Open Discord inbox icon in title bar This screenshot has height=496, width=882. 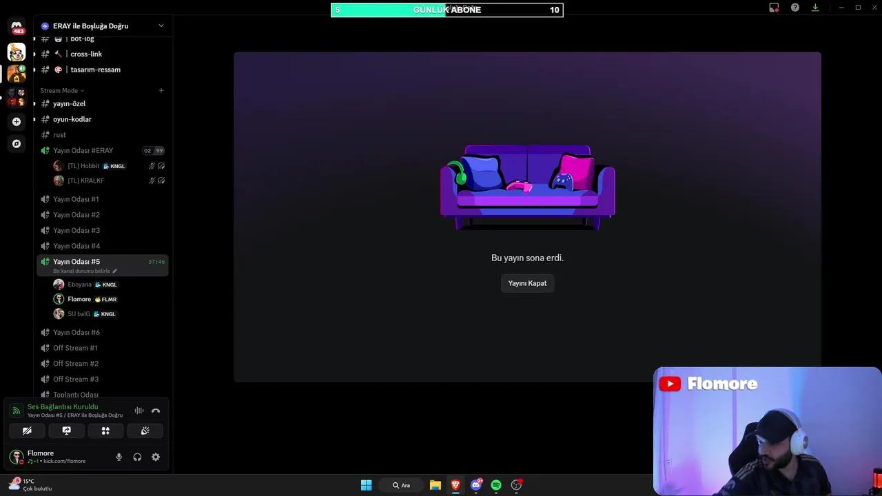click(775, 8)
